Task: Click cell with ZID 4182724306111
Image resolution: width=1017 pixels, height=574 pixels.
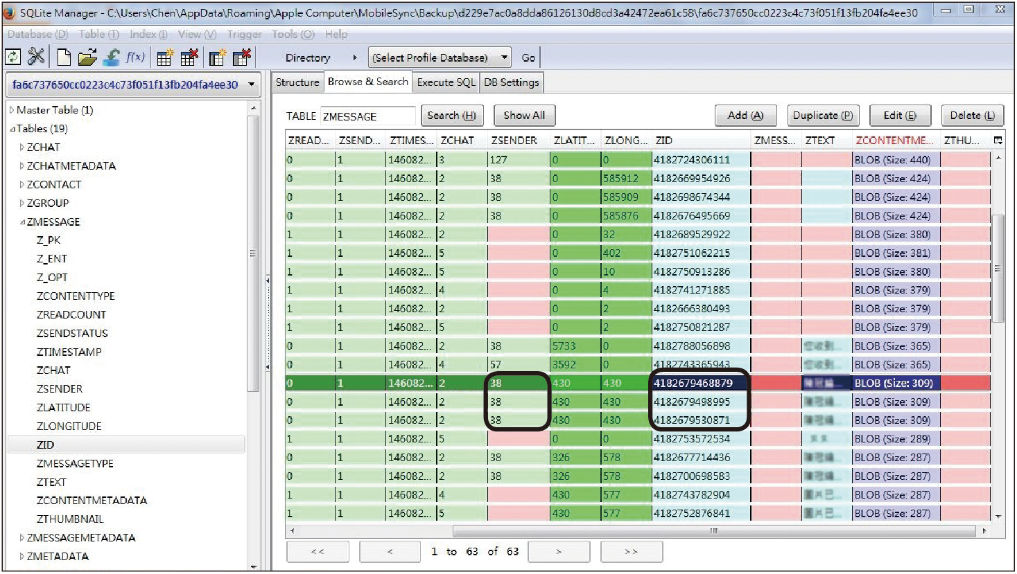Action: [702, 160]
